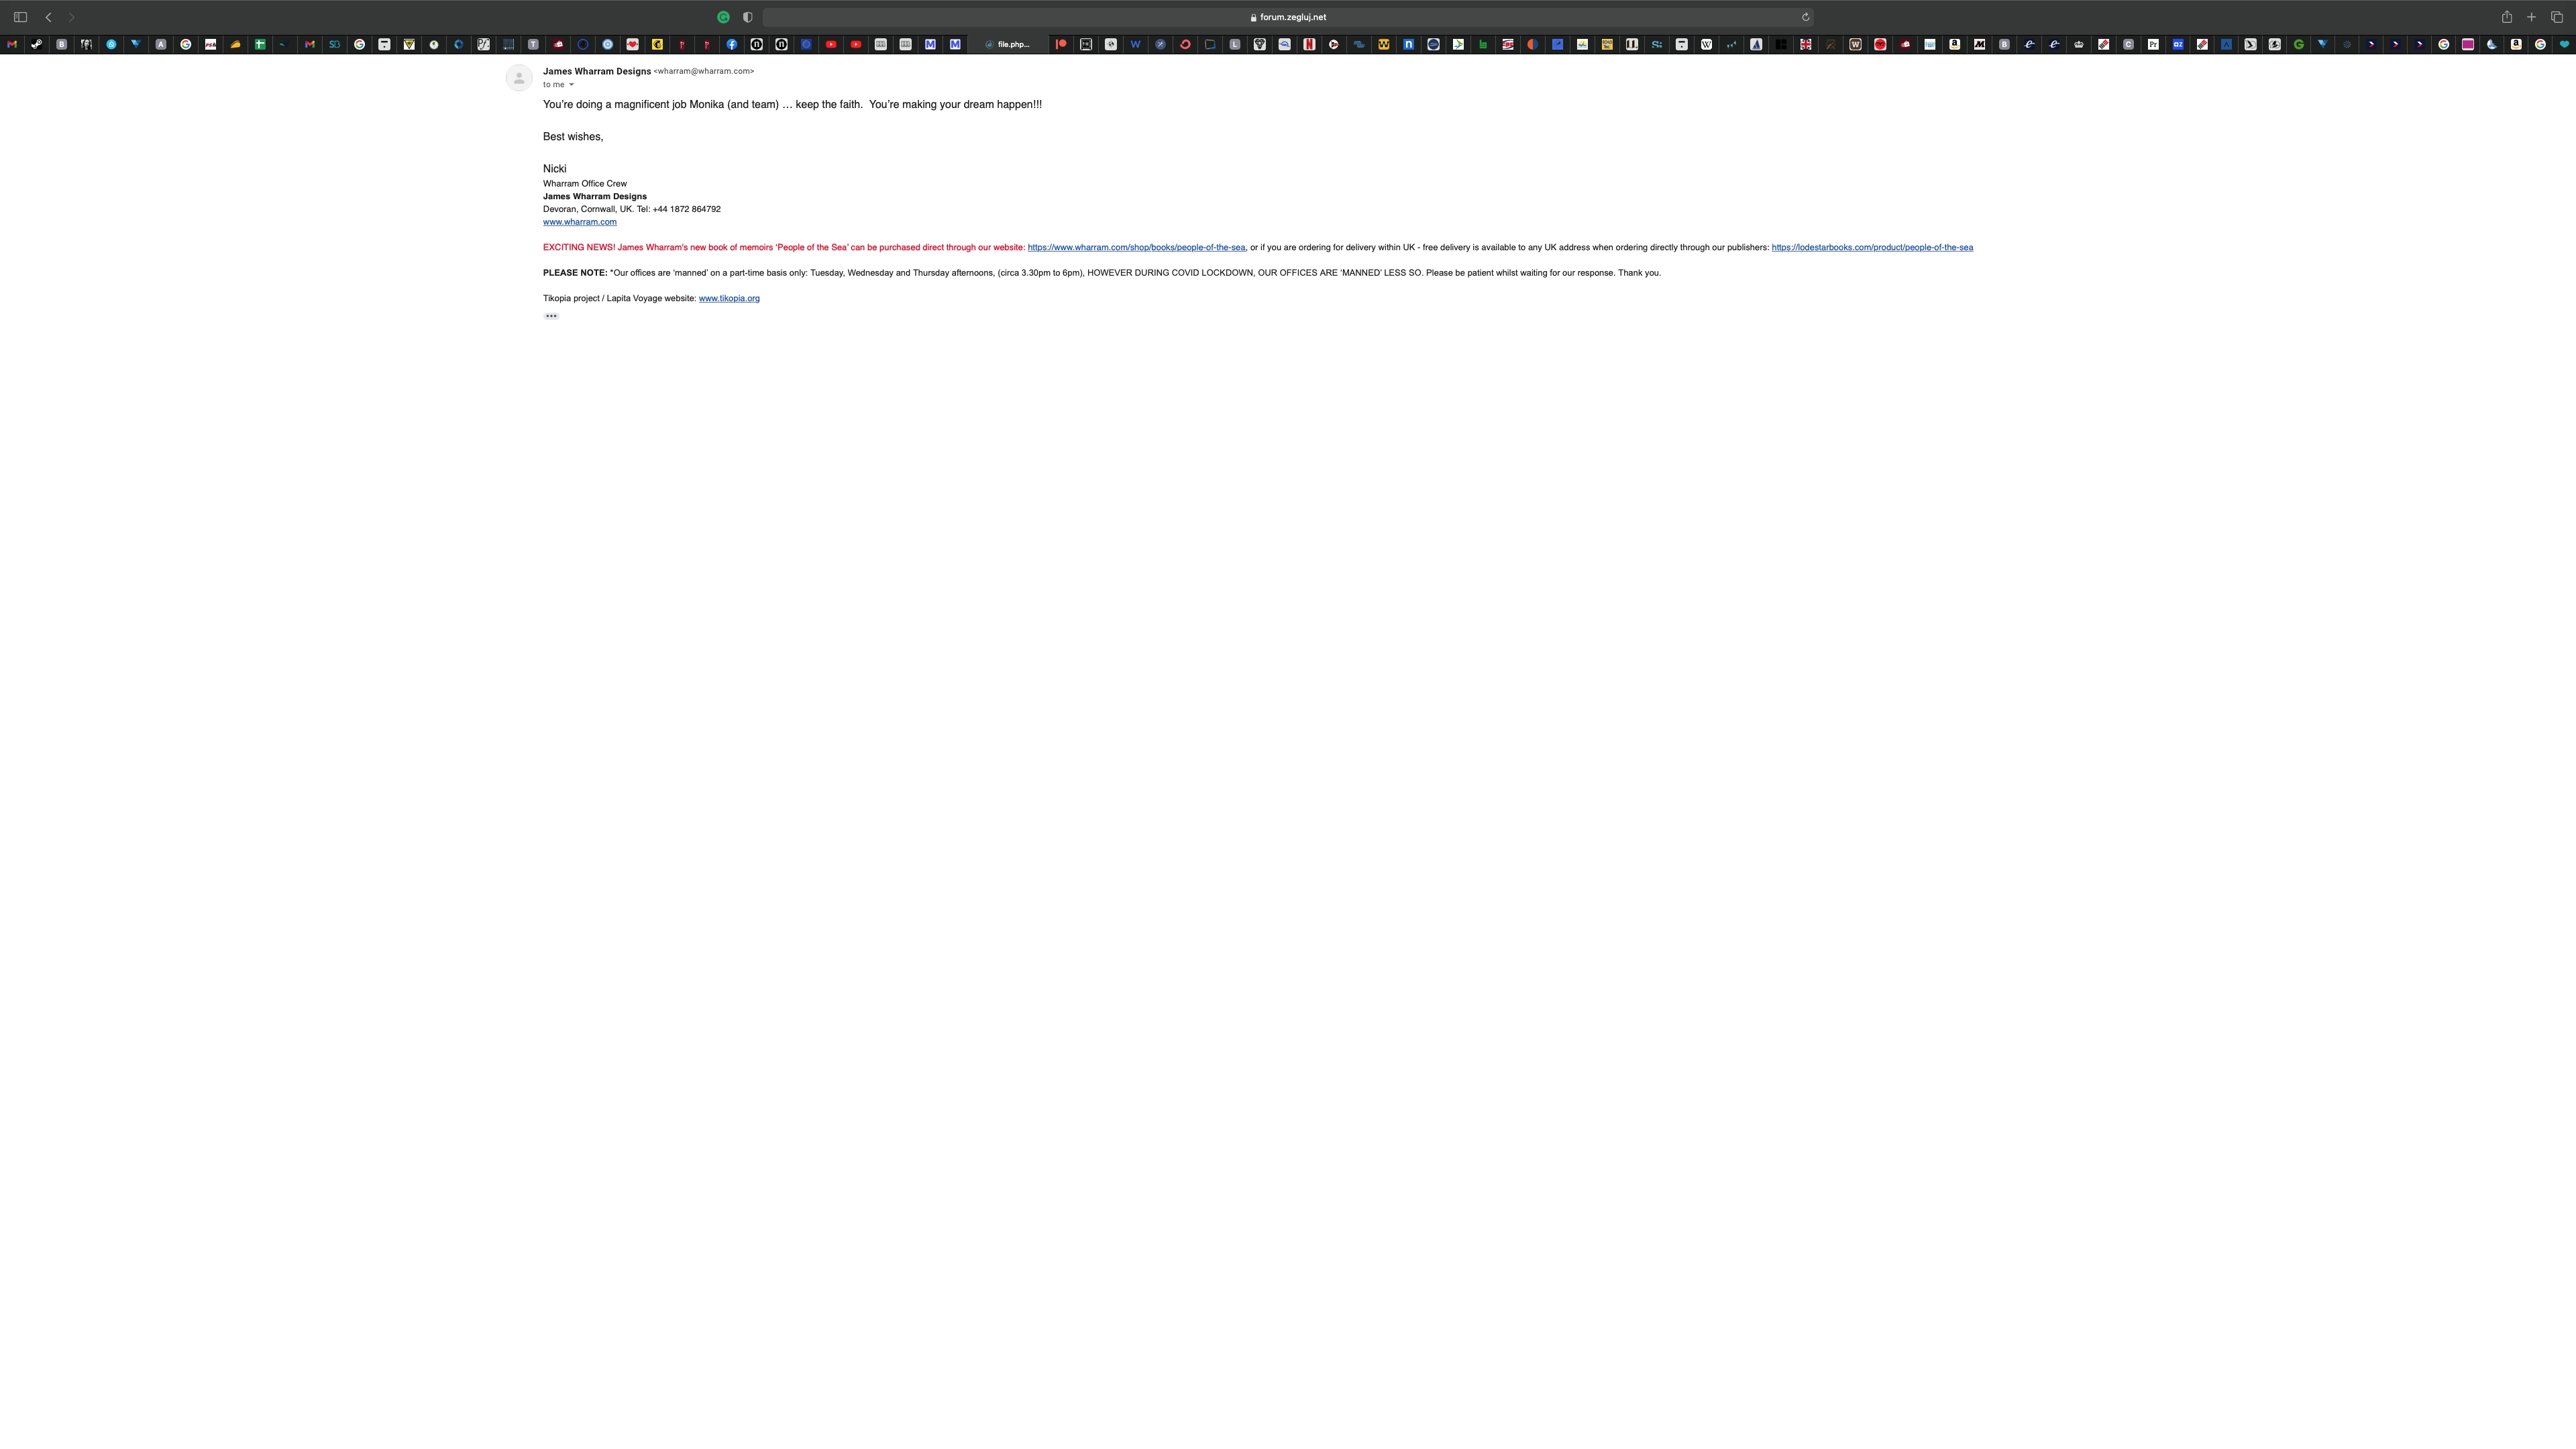Click the 'Best wishes,' line

click(573, 136)
